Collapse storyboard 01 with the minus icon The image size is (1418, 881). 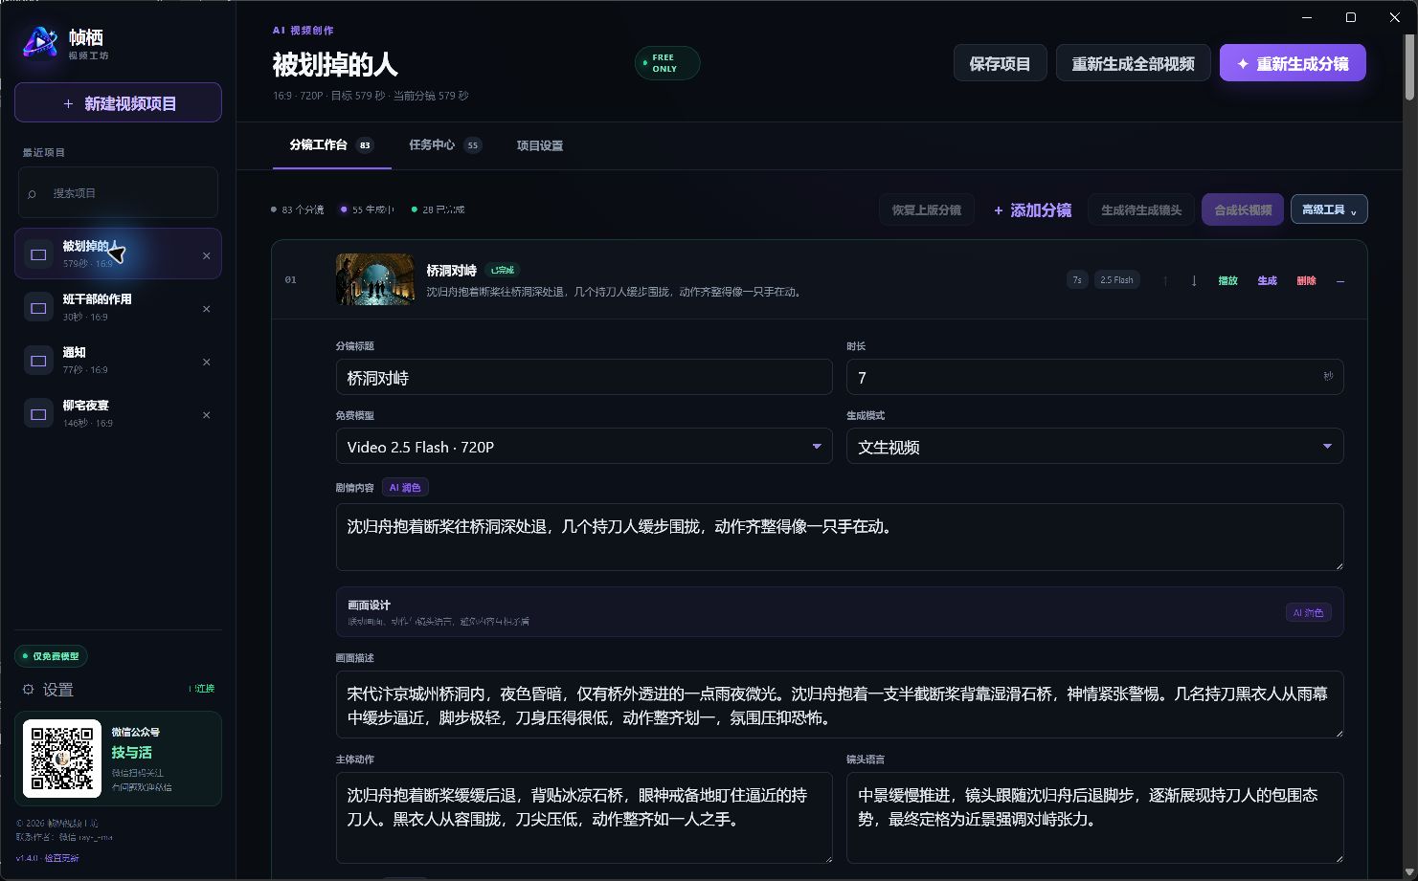pyautogui.click(x=1340, y=280)
